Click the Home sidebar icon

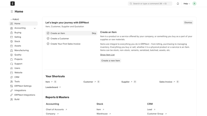coord(12,24)
